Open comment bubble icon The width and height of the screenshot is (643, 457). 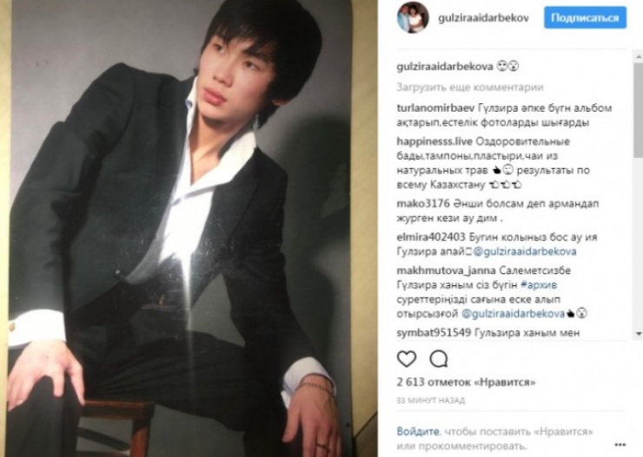pos(439,359)
